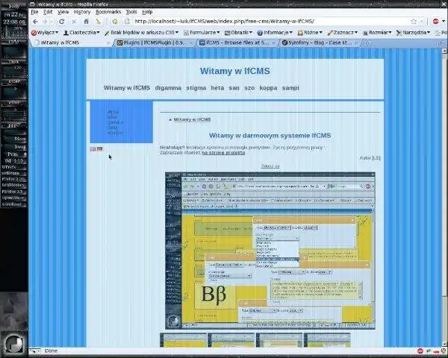This screenshot has width=448, height=358.
Task: Open the 'koppa' navigation link
Action: [x=268, y=88]
